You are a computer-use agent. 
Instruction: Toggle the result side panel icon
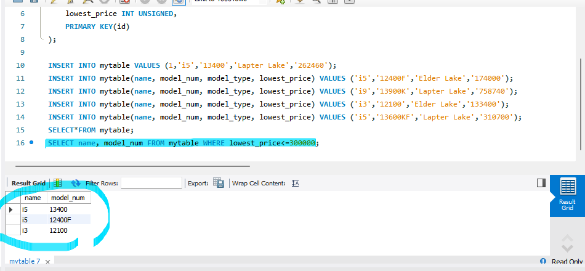pyautogui.click(x=541, y=183)
